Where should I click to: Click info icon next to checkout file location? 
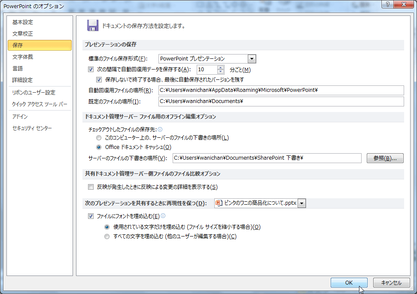(160, 130)
